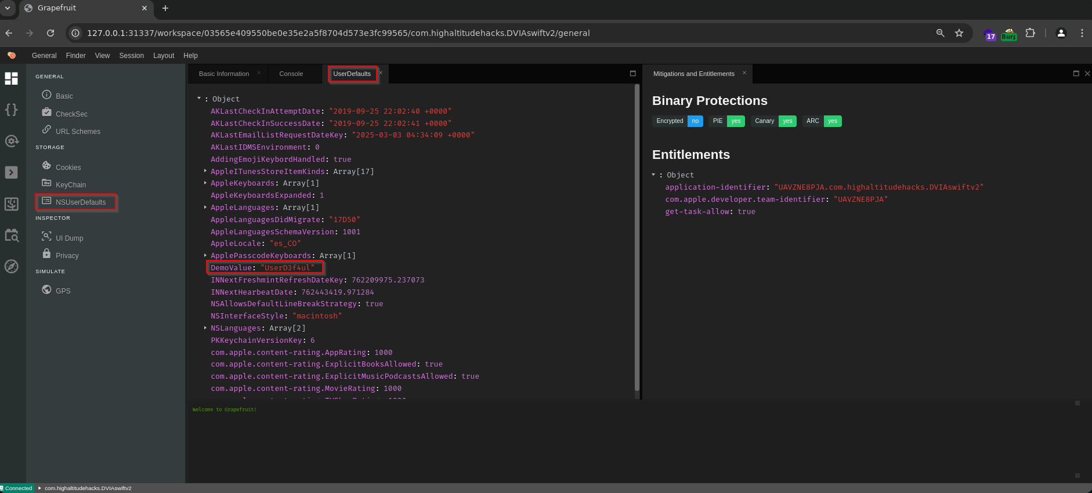The image size is (1092, 493).
Task: Click the folder search icon in activity bar
Action: tap(12, 235)
